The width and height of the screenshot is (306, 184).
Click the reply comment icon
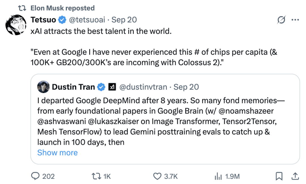[35, 176]
